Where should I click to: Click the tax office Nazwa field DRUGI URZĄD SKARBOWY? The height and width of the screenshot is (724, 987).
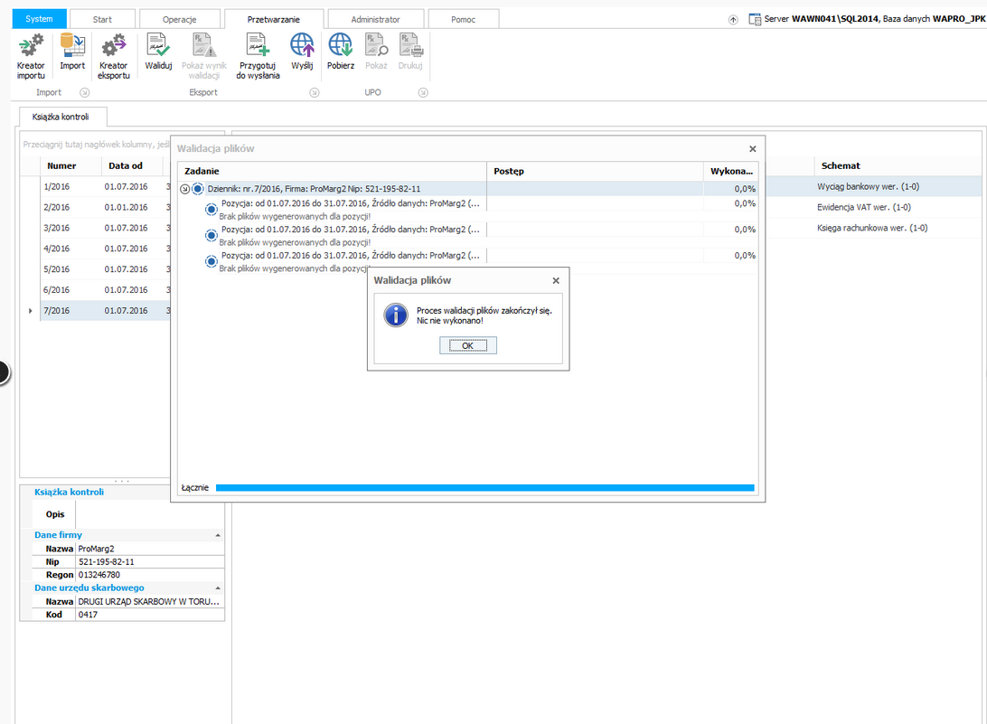tap(150, 602)
